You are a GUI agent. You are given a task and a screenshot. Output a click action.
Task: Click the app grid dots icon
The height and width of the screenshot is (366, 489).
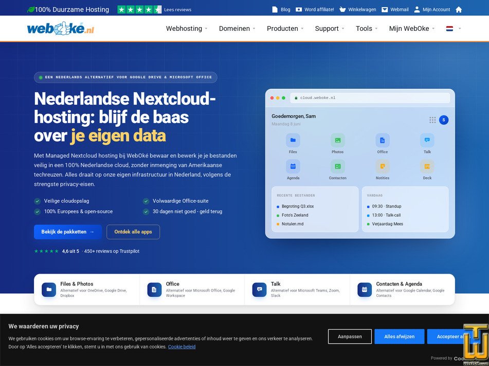tap(432, 120)
